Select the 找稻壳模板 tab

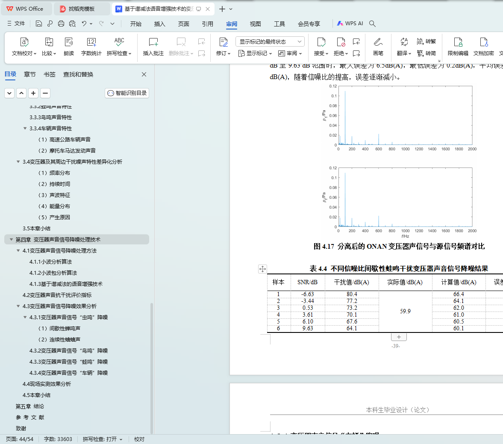82,9
